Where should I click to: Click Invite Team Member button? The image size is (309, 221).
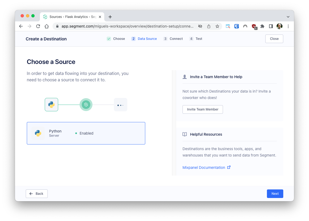coord(203,109)
